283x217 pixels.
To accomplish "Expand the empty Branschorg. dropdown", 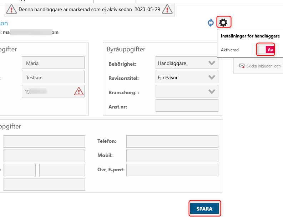I will [187, 91].
